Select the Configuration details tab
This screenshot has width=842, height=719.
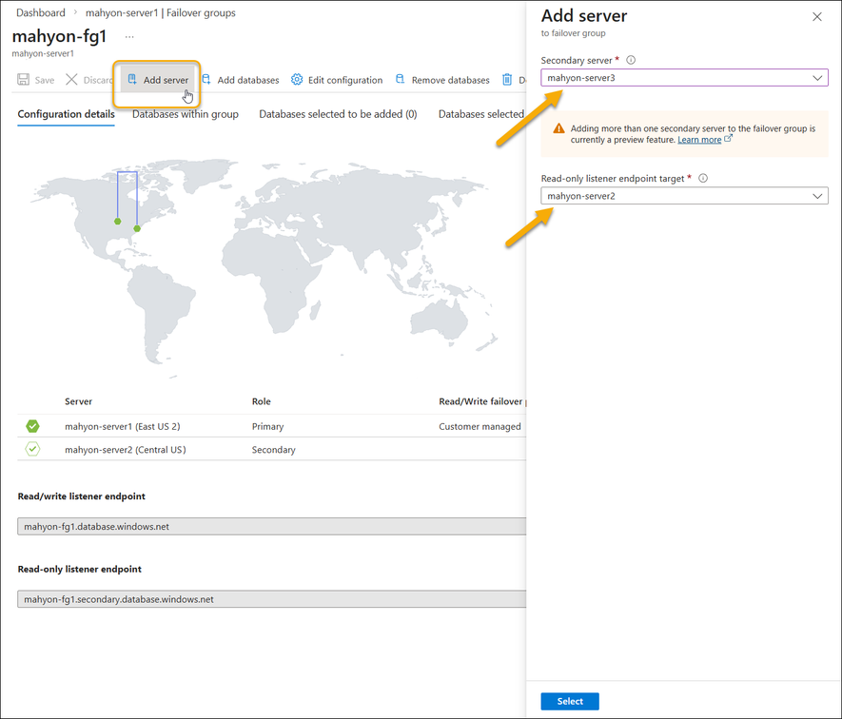(x=66, y=114)
